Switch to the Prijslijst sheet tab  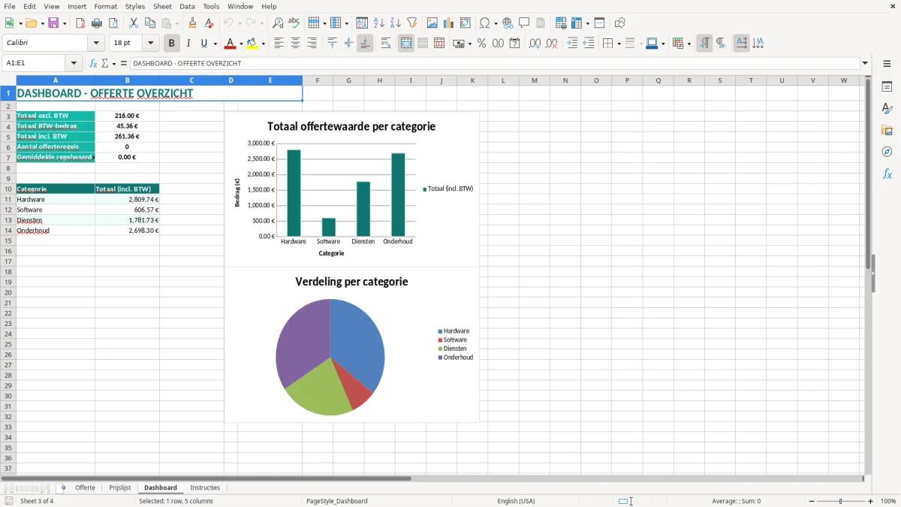tap(120, 488)
